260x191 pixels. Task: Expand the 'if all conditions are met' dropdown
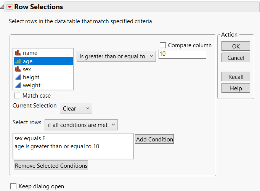coord(81,125)
